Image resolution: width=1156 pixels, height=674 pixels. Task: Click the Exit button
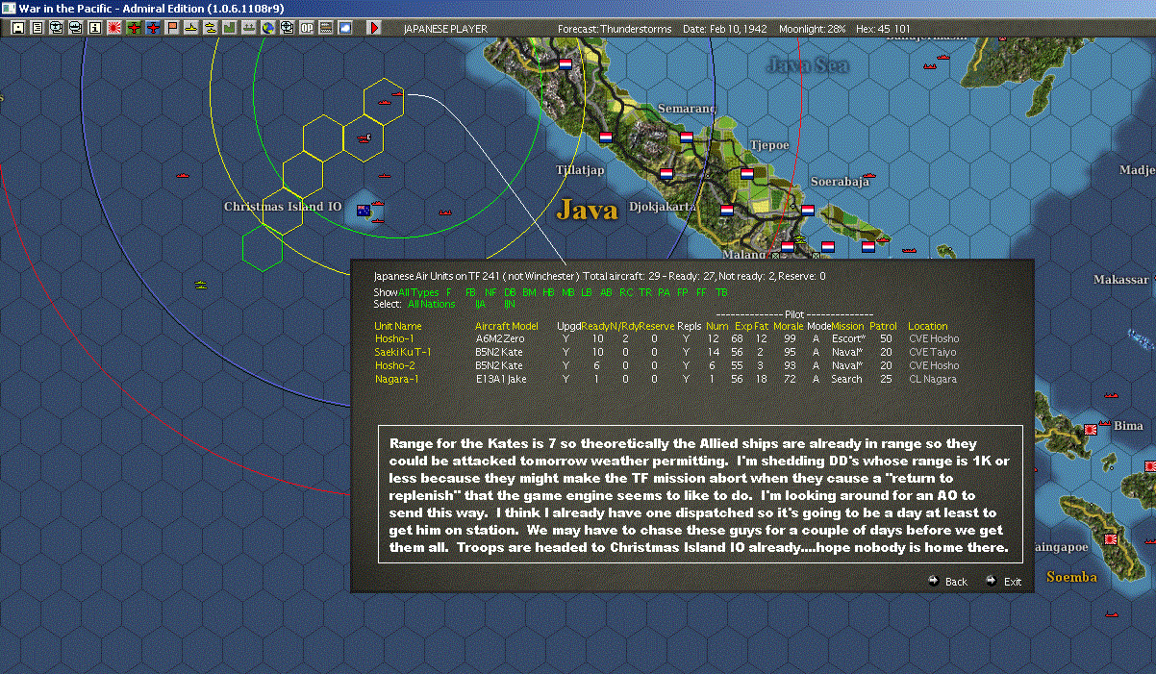pyautogui.click(x=1013, y=582)
